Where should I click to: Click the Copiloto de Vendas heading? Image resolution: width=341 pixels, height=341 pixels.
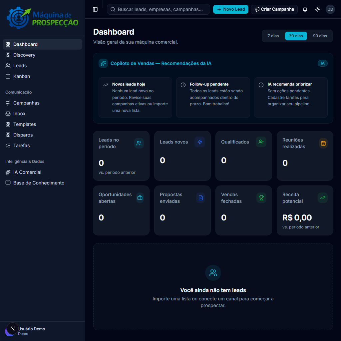161,63
